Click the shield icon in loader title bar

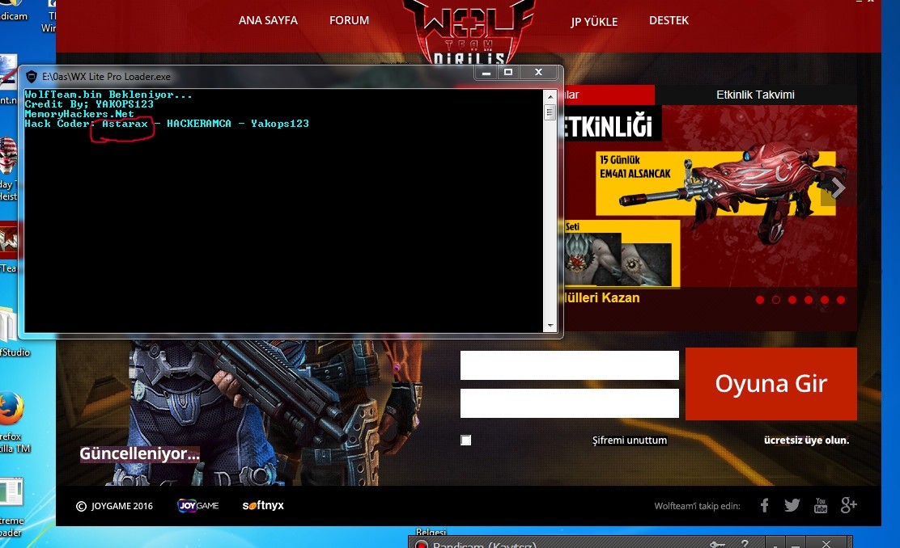click(32, 76)
